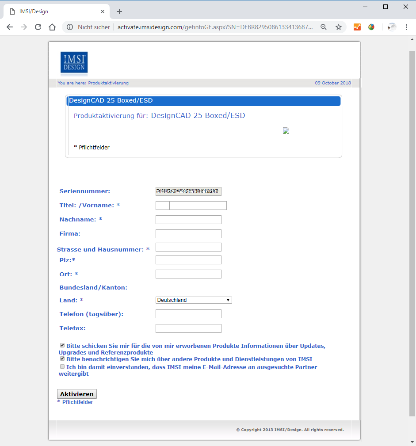Open a new browser tab
Screen dimensions: 416x446
119,11
